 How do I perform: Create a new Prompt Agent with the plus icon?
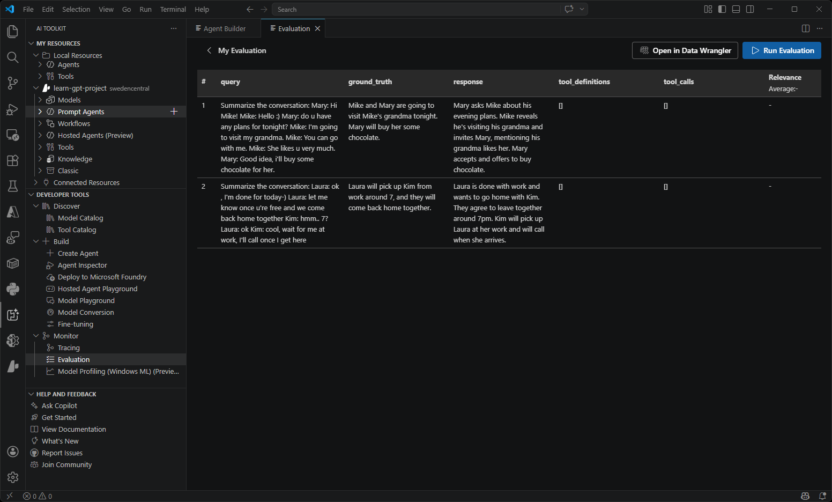(x=174, y=111)
